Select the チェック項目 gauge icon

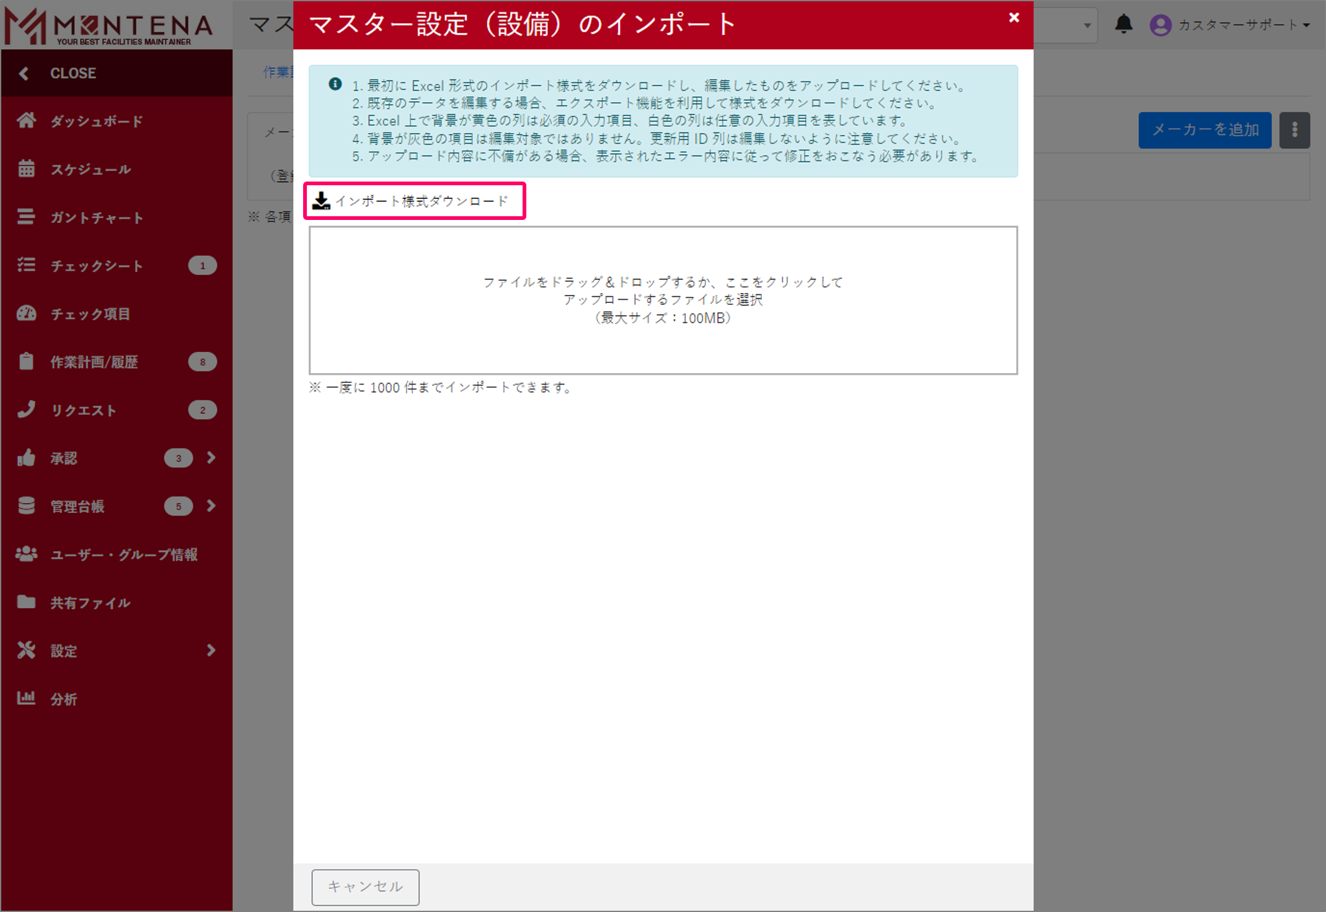click(26, 313)
